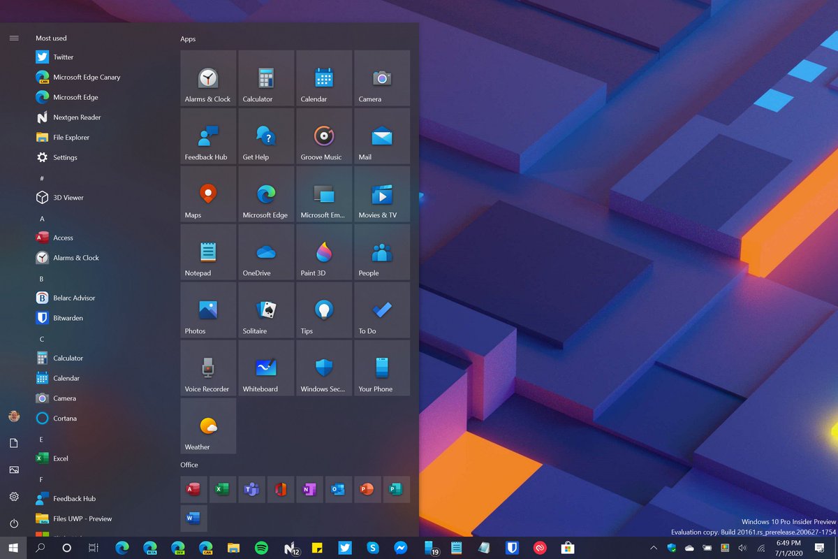Launch the Voice Recorder tile

208,368
